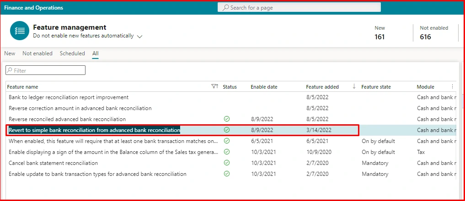Click the 10/9/2020 Feature added cell

(x=319, y=152)
